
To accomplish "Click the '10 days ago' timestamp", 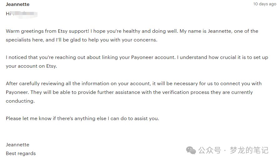I will [x=264, y=4].
